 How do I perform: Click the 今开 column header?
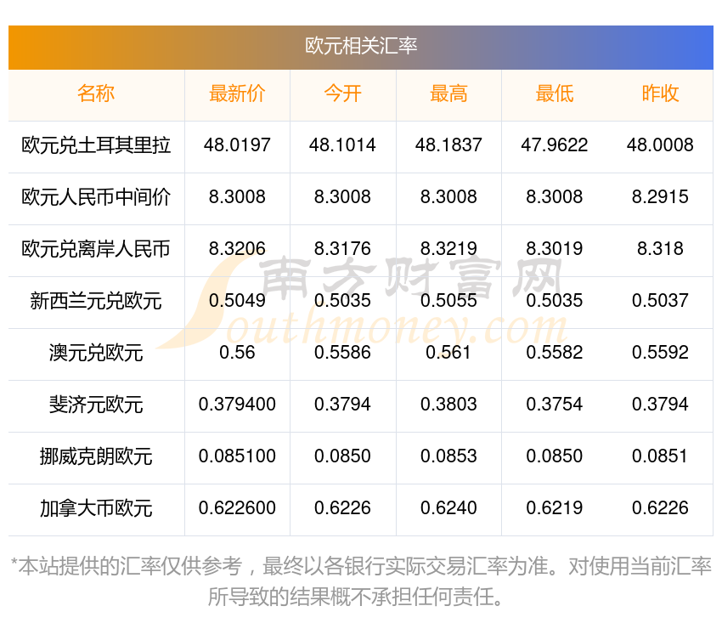(x=342, y=93)
